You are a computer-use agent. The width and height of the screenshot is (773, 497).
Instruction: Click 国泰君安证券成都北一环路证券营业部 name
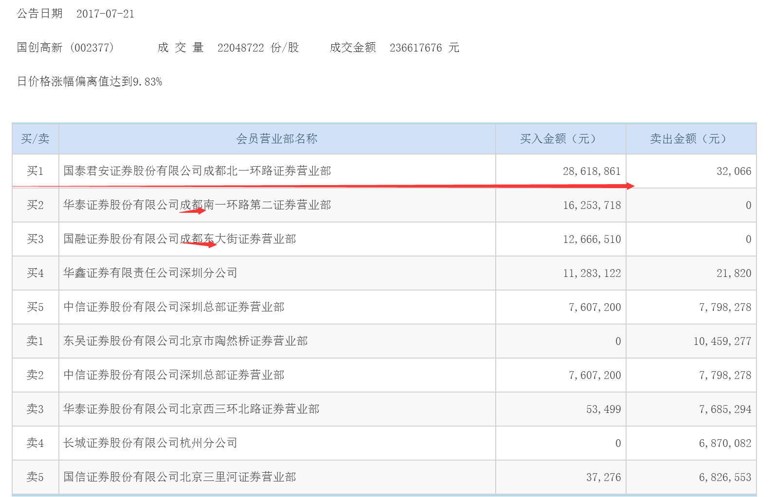[x=197, y=171]
